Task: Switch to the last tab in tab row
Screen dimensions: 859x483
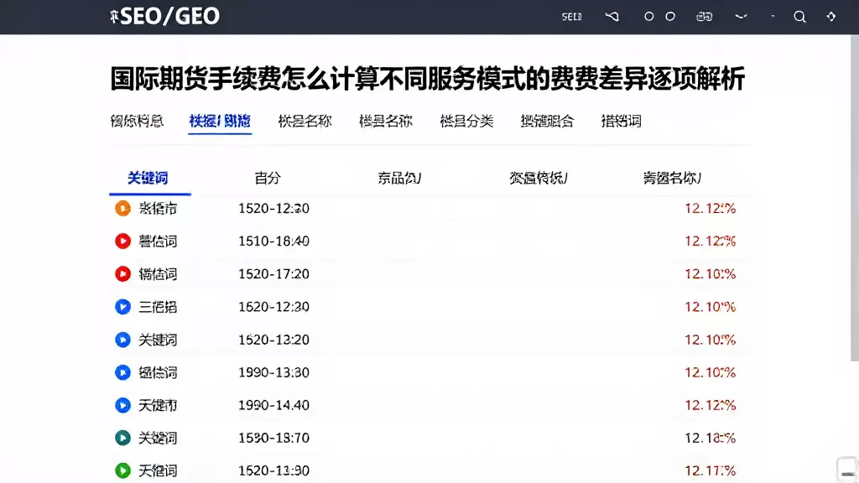Action: 621,121
